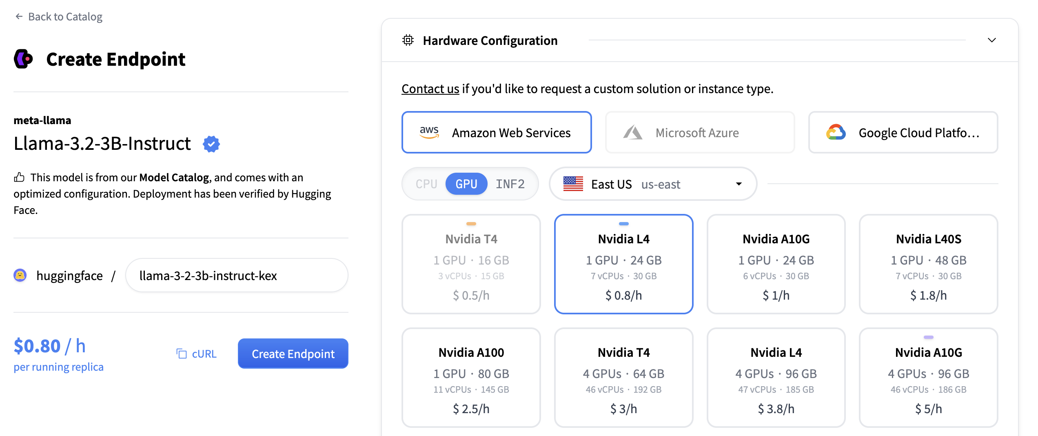Click the blue Create Endpoint button
The image size is (1038, 436).
click(293, 354)
